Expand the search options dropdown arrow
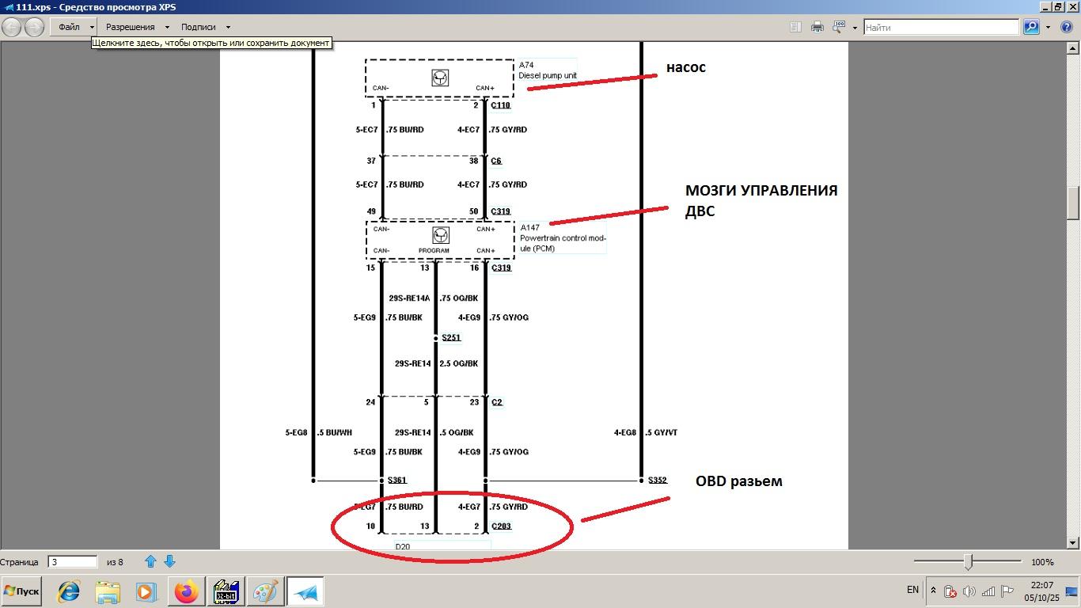The height and width of the screenshot is (608, 1081). coord(1048,28)
